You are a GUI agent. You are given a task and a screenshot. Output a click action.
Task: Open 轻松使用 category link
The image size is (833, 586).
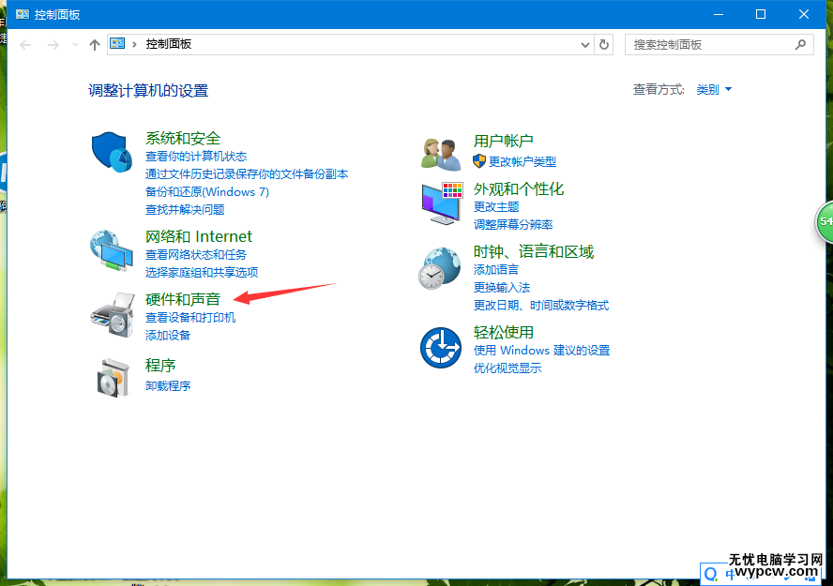tap(503, 332)
